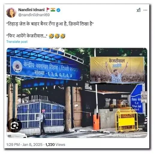Click the yellow police barricade in photo
The height and width of the screenshot is (154, 155).
point(127,120)
